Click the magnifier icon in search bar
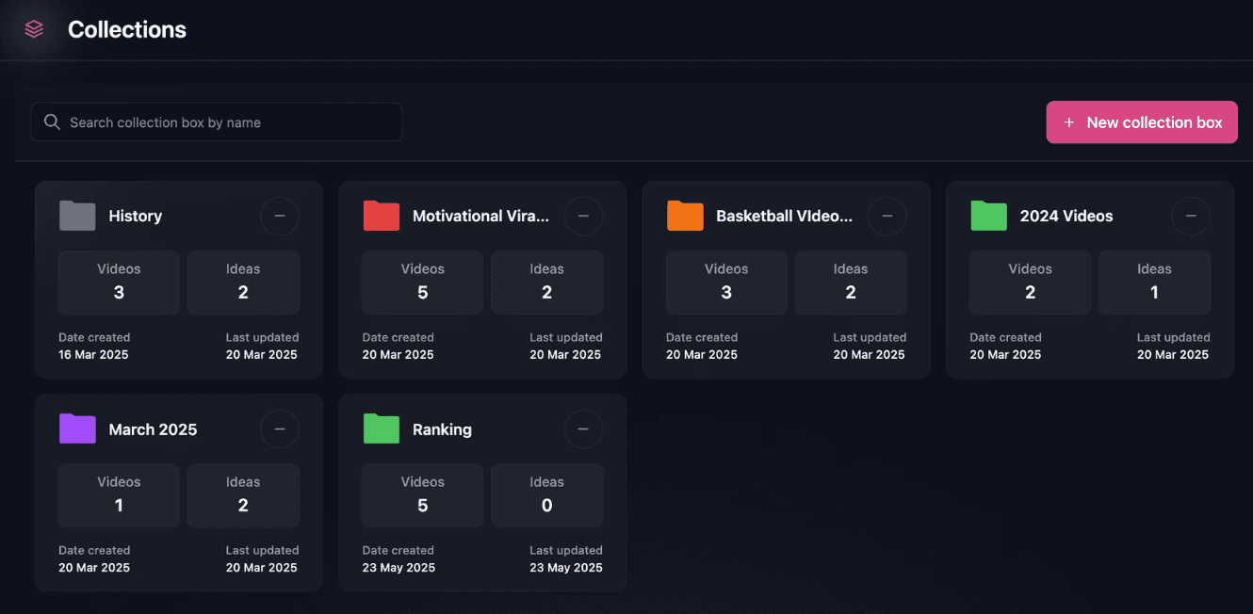Image resolution: width=1253 pixels, height=614 pixels. point(51,122)
